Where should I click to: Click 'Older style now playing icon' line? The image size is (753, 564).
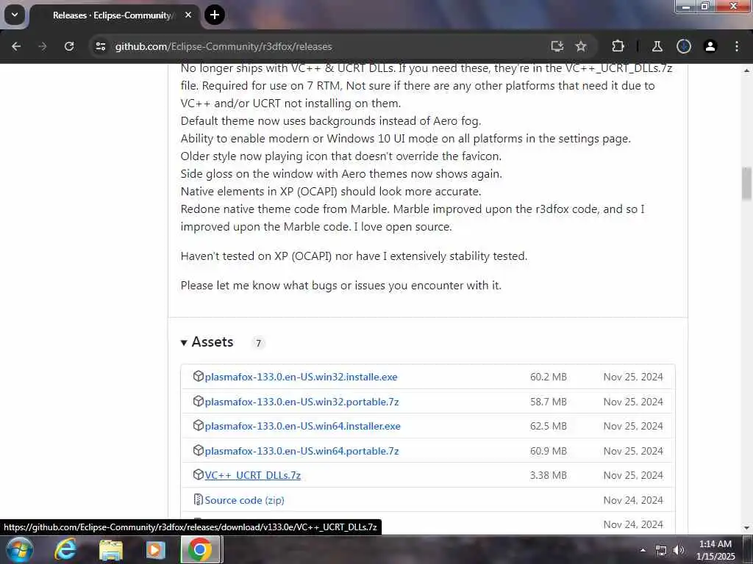(341, 156)
